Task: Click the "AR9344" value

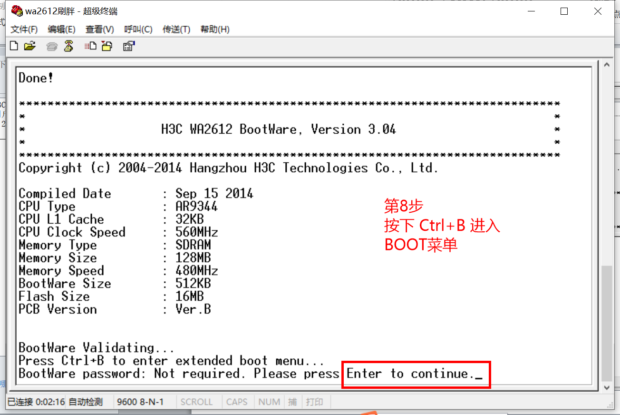Action: (x=196, y=207)
